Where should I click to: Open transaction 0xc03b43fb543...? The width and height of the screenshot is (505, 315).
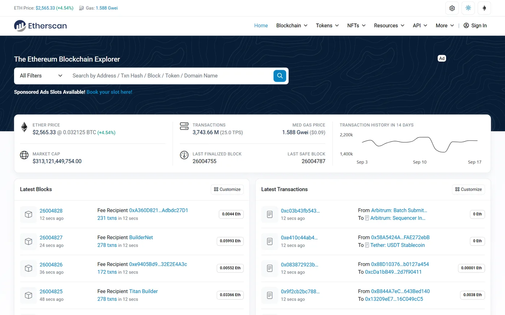300,211
